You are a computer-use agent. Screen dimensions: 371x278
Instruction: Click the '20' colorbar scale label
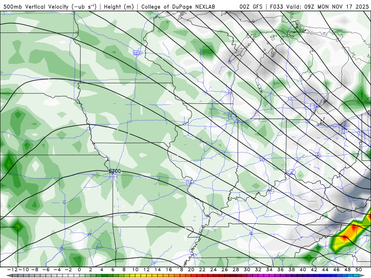[191, 270]
